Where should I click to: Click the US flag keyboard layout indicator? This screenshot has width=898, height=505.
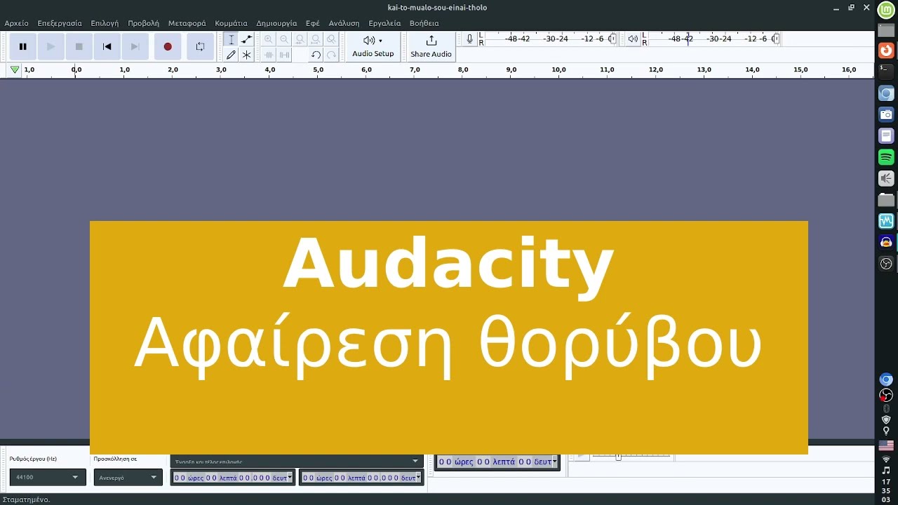pyautogui.click(x=886, y=446)
